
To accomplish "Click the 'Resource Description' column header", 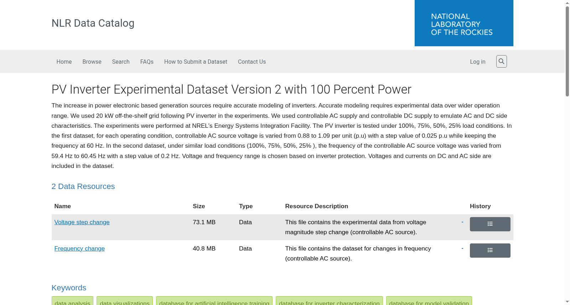I will 316,206.
